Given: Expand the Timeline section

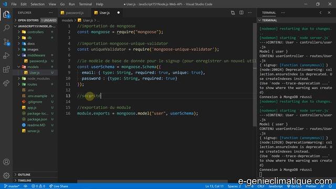Looking at the screenshot, I should click(35, 181).
